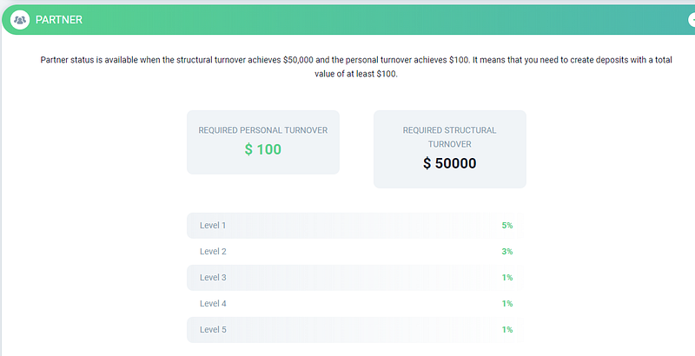Image resolution: width=695 pixels, height=356 pixels.
Task: Click the Partner group icon in header
Action: (20, 19)
